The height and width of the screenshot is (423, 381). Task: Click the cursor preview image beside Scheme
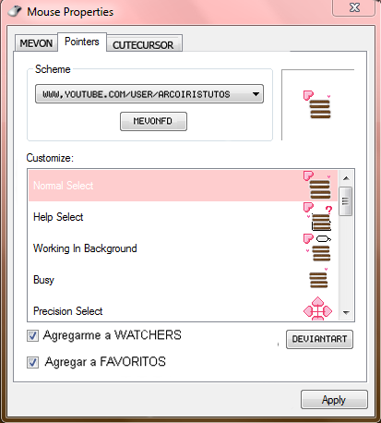(x=317, y=104)
